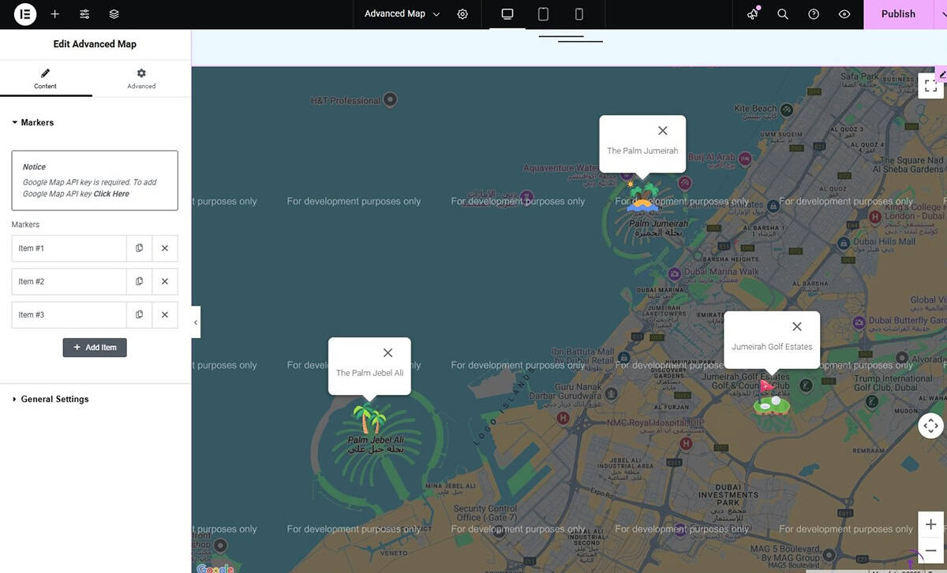The image size is (947, 573).
Task: Click the Publish button
Action: coord(898,14)
